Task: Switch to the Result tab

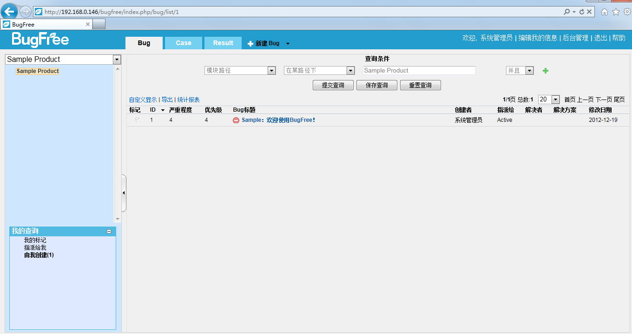Action: click(223, 43)
